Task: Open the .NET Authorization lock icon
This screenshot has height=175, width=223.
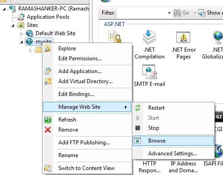Action: tap(115, 37)
